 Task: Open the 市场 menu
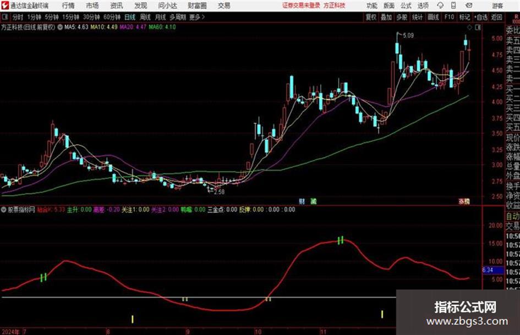92,6
